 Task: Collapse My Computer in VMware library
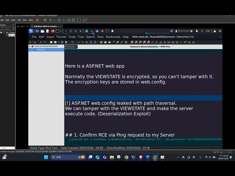tap(1, 33)
